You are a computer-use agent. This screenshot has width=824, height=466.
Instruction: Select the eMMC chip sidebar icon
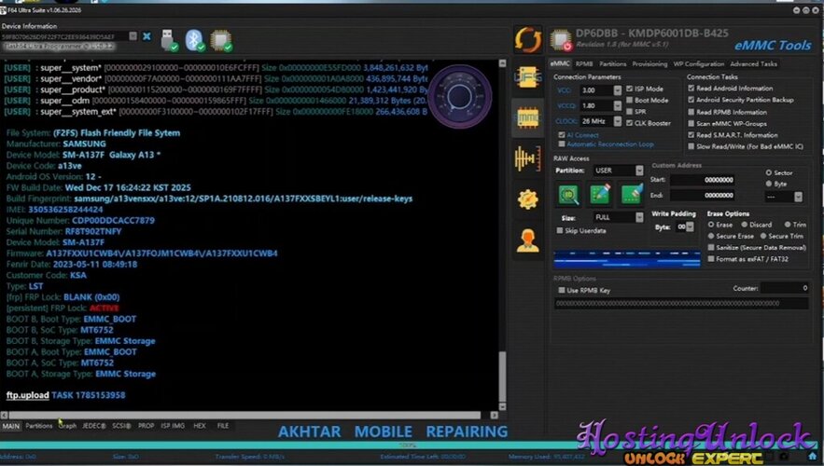(x=527, y=118)
